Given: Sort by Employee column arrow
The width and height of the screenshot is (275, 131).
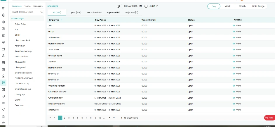Looking at the screenshot, I should [62, 20].
